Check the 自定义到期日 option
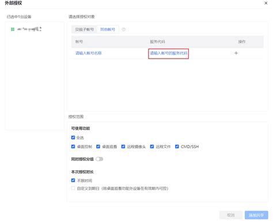Viewport: 273px width, 223px height. click(73, 188)
